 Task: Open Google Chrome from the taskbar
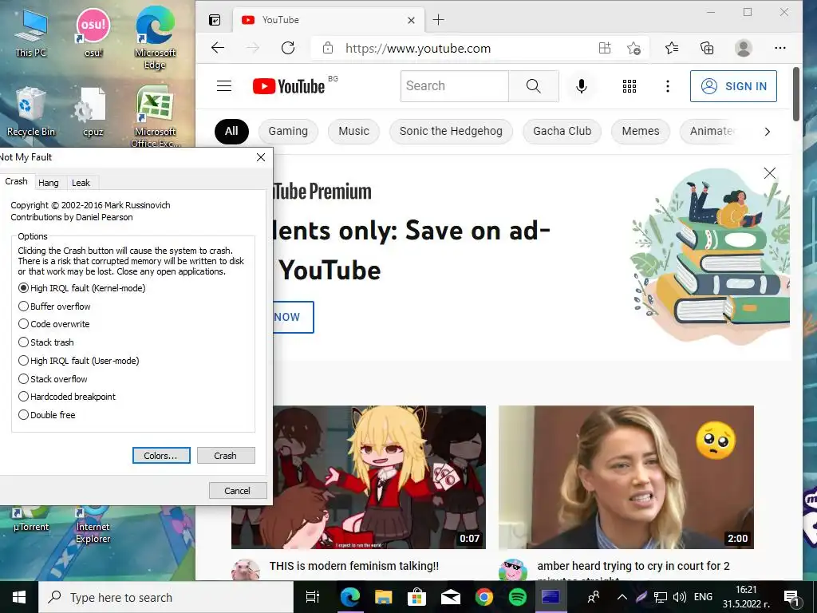tap(484, 597)
